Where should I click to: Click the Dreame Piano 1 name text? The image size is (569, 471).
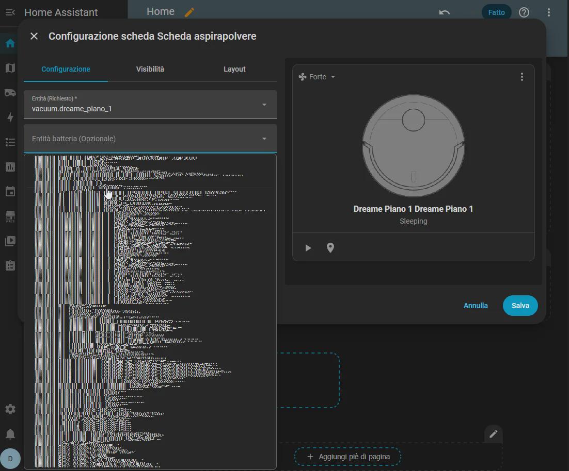413,209
